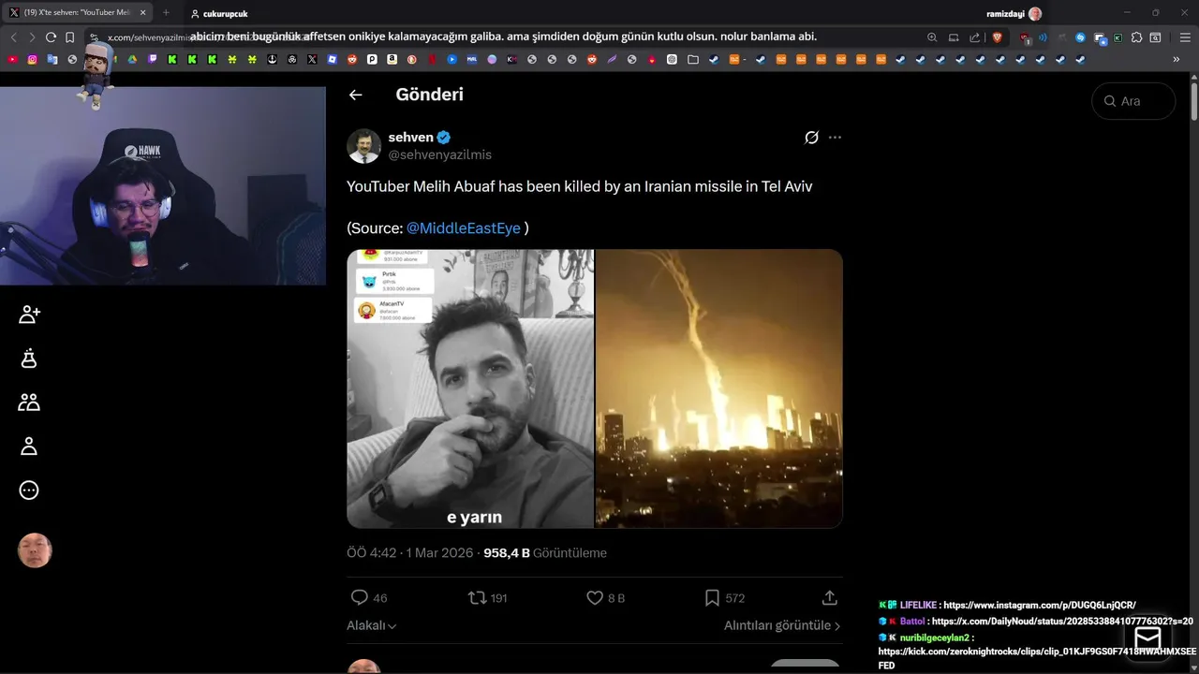Image resolution: width=1199 pixels, height=674 pixels.
Task: Open LIFELIKE's instagram.com chat link
Action: [1039, 606]
